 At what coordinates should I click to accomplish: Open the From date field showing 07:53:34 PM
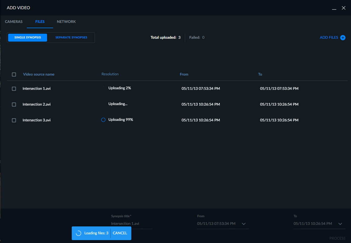tap(223, 224)
